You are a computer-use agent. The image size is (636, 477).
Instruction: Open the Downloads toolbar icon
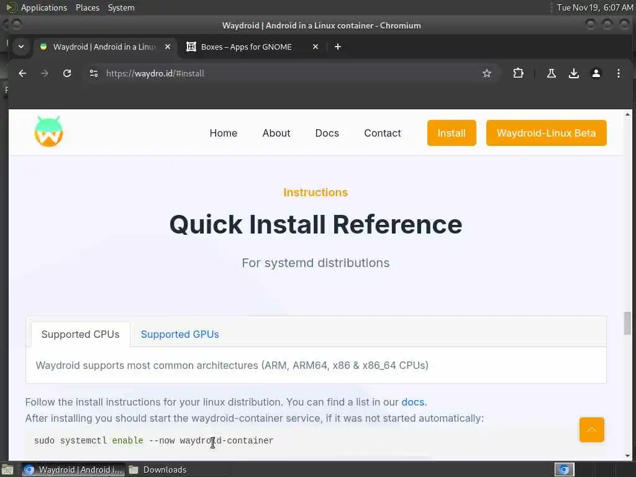[x=573, y=73]
